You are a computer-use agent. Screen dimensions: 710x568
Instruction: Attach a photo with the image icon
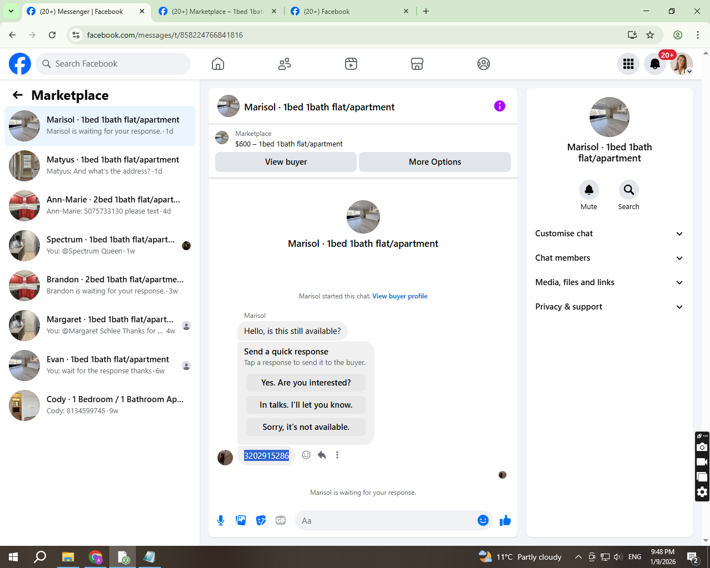coord(241,520)
